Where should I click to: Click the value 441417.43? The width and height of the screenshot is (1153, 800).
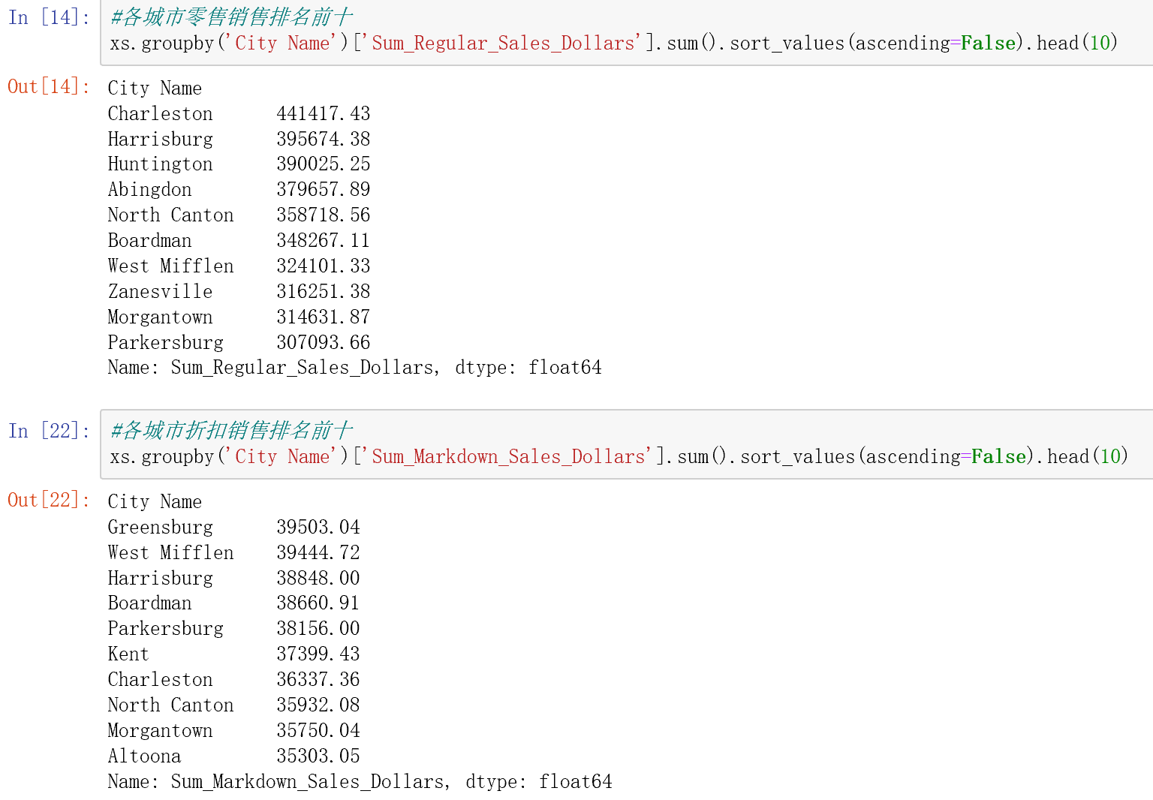point(323,113)
